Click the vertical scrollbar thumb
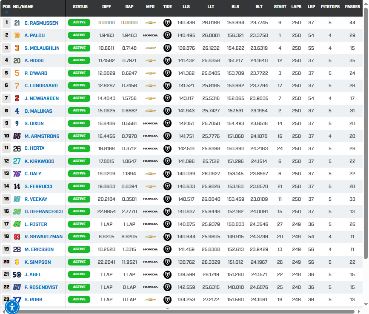Viewport: 369px width, 314px height. tap(366, 134)
